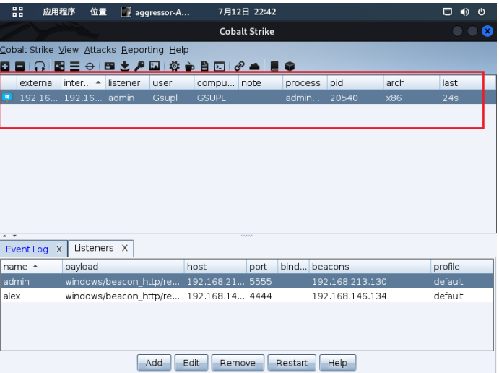Click beacon address 192.168.146.134
This screenshot has height=373, width=499.
click(349, 296)
